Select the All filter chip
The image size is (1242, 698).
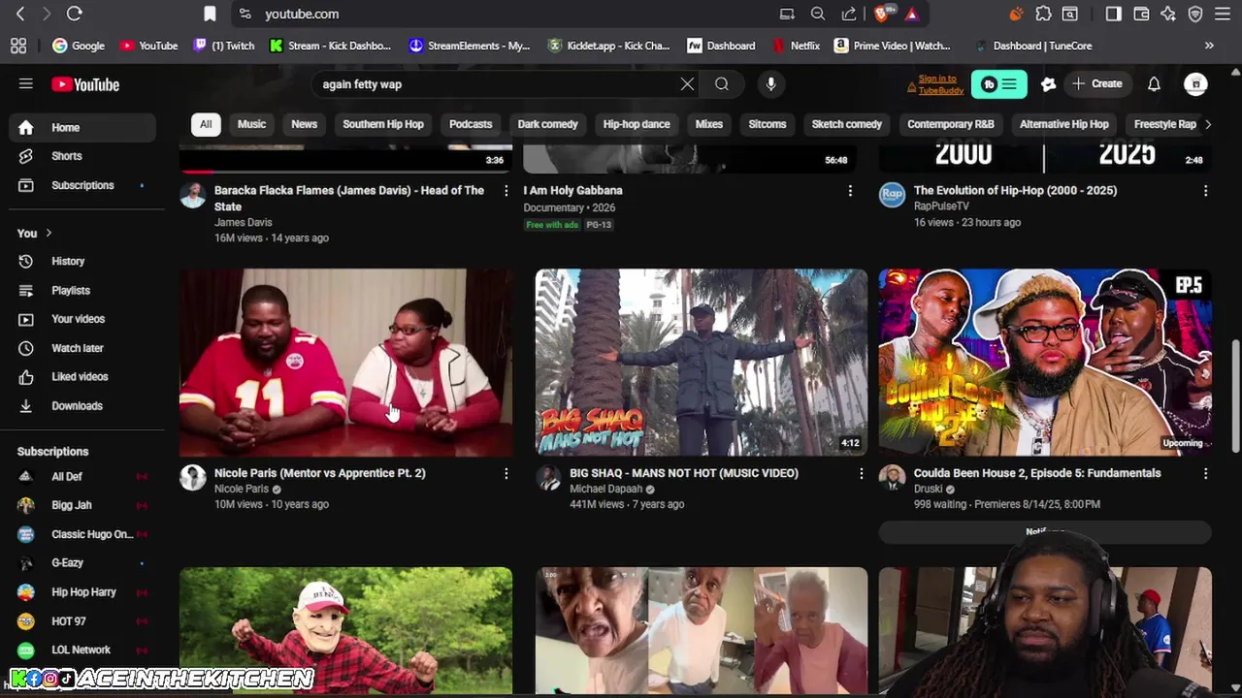point(206,124)
